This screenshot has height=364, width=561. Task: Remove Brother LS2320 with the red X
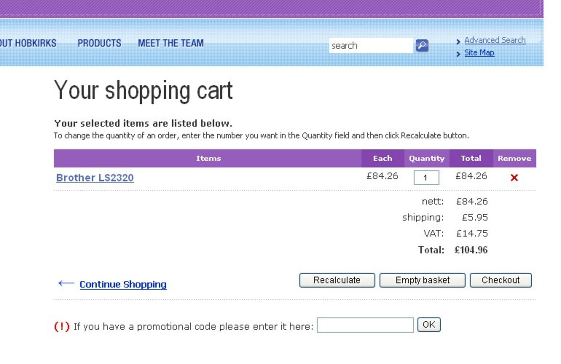pos(514,178)
